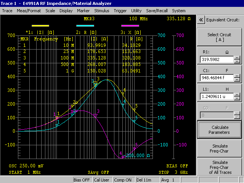The width and height of the screenshot is (244, 183).
Task: Select trace label 3: X [Ω]
Action: [x=131, y=32]
